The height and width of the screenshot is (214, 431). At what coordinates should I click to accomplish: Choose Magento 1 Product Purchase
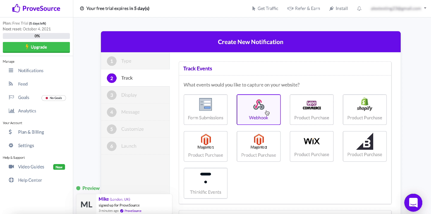tap(205, 146)
